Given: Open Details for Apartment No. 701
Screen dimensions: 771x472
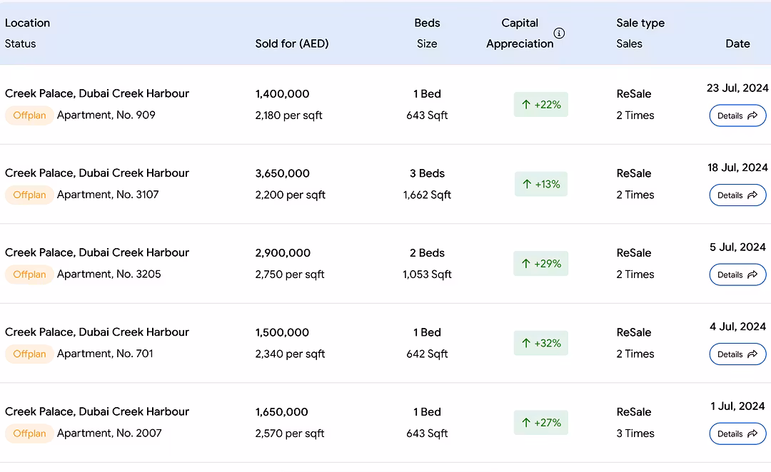Looking at the screenshot, I should (x=737, y=354).
